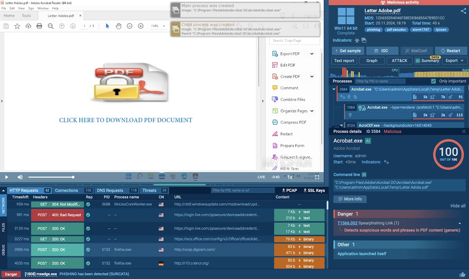Zoom out with the minus circle icon
The height and width of the screenshot is (279, 469).
point(130,26)
